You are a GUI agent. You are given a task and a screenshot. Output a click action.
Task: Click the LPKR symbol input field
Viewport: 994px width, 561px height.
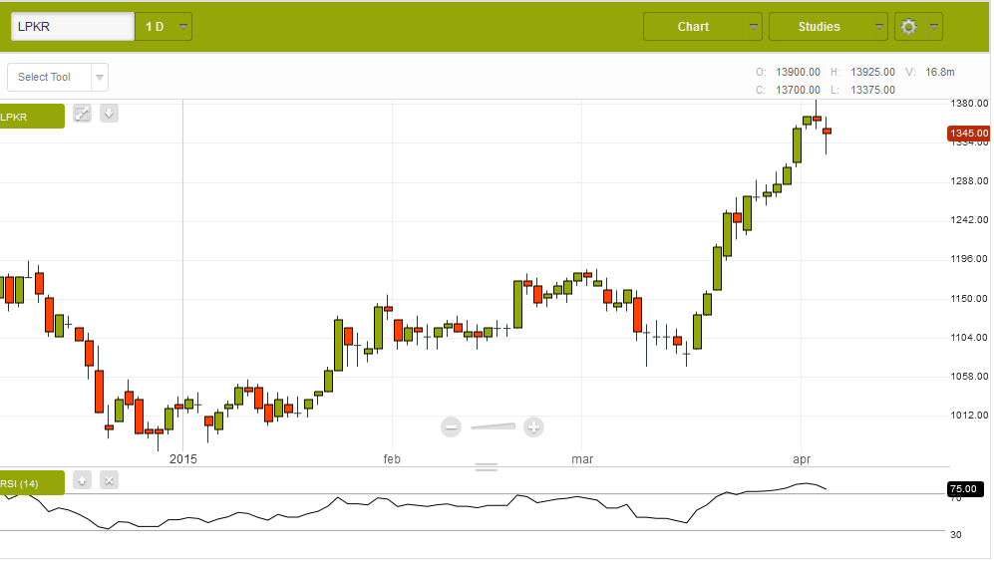(x=72, y=27)
